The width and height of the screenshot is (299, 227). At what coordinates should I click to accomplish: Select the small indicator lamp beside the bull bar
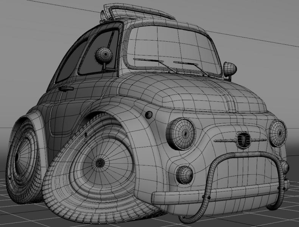tap(285, 167)
